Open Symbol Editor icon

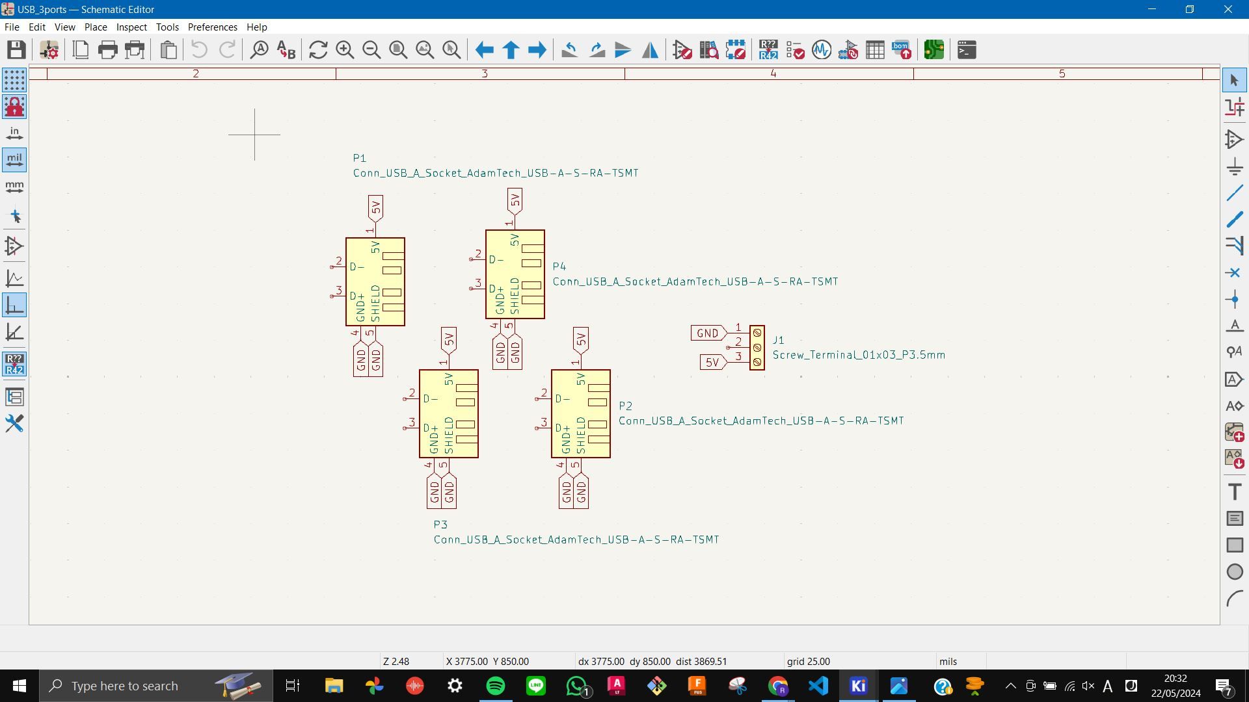[682, 50]
